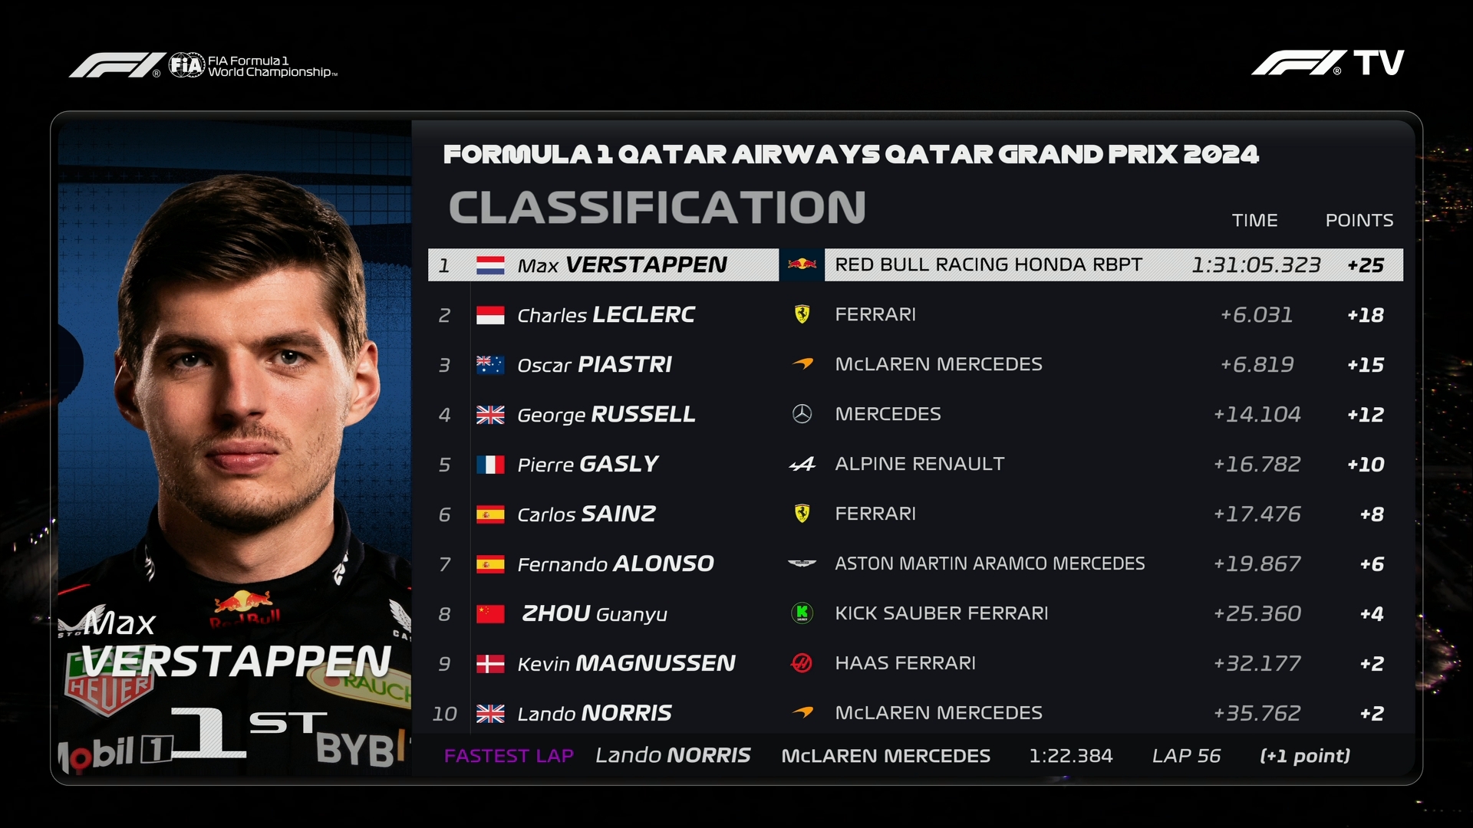Click the Australian flag beside Oscar Piastri
The height and width of the screenshot is (828, 1473).
[x=490, y=365]
